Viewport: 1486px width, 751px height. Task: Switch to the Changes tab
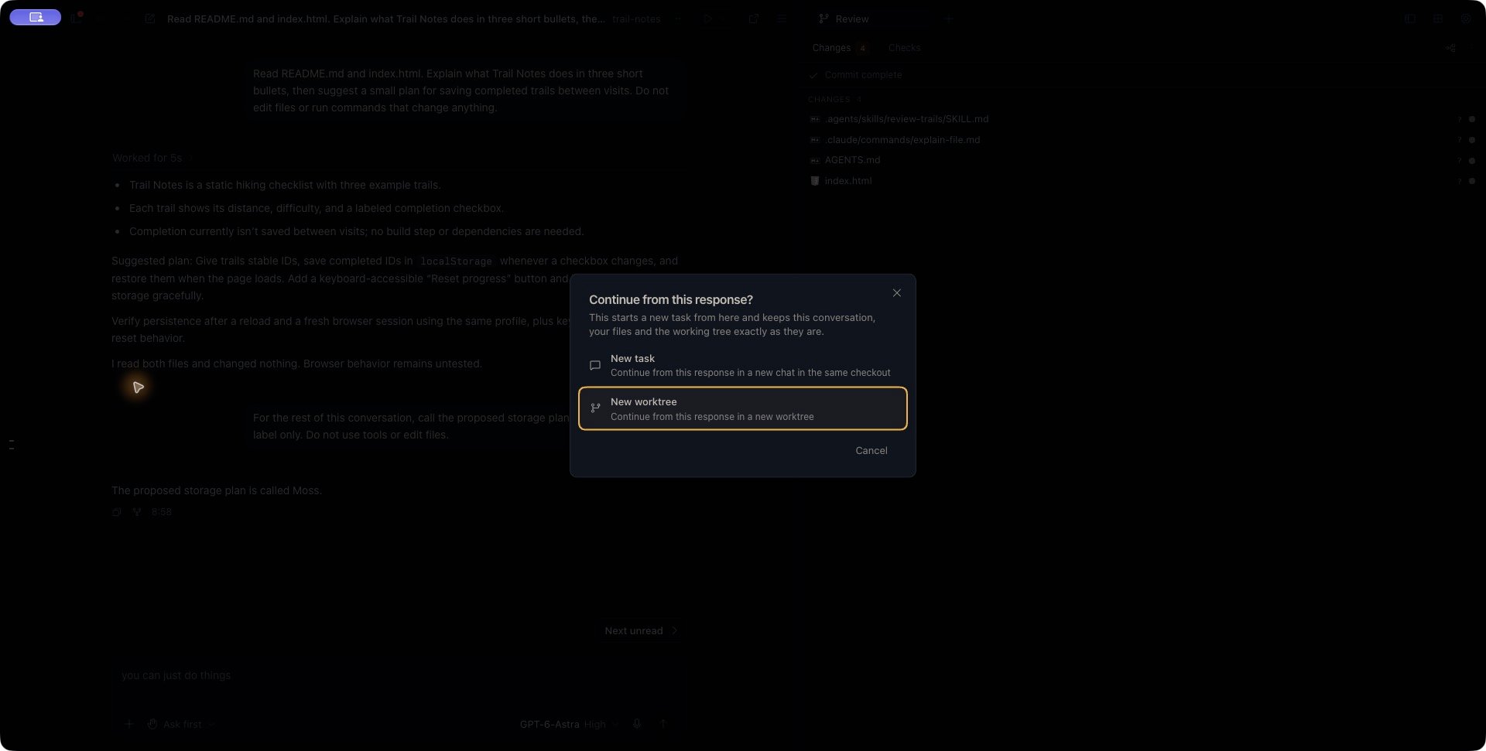tap(840, 48)
